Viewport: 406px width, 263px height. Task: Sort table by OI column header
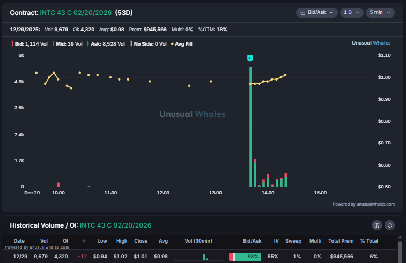[65, 241]
